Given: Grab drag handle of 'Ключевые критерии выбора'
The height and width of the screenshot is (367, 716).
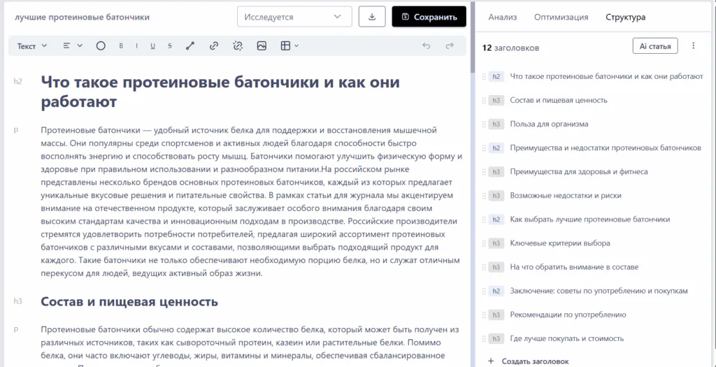Looking at the screenshot, I should [x=484, y=243].
